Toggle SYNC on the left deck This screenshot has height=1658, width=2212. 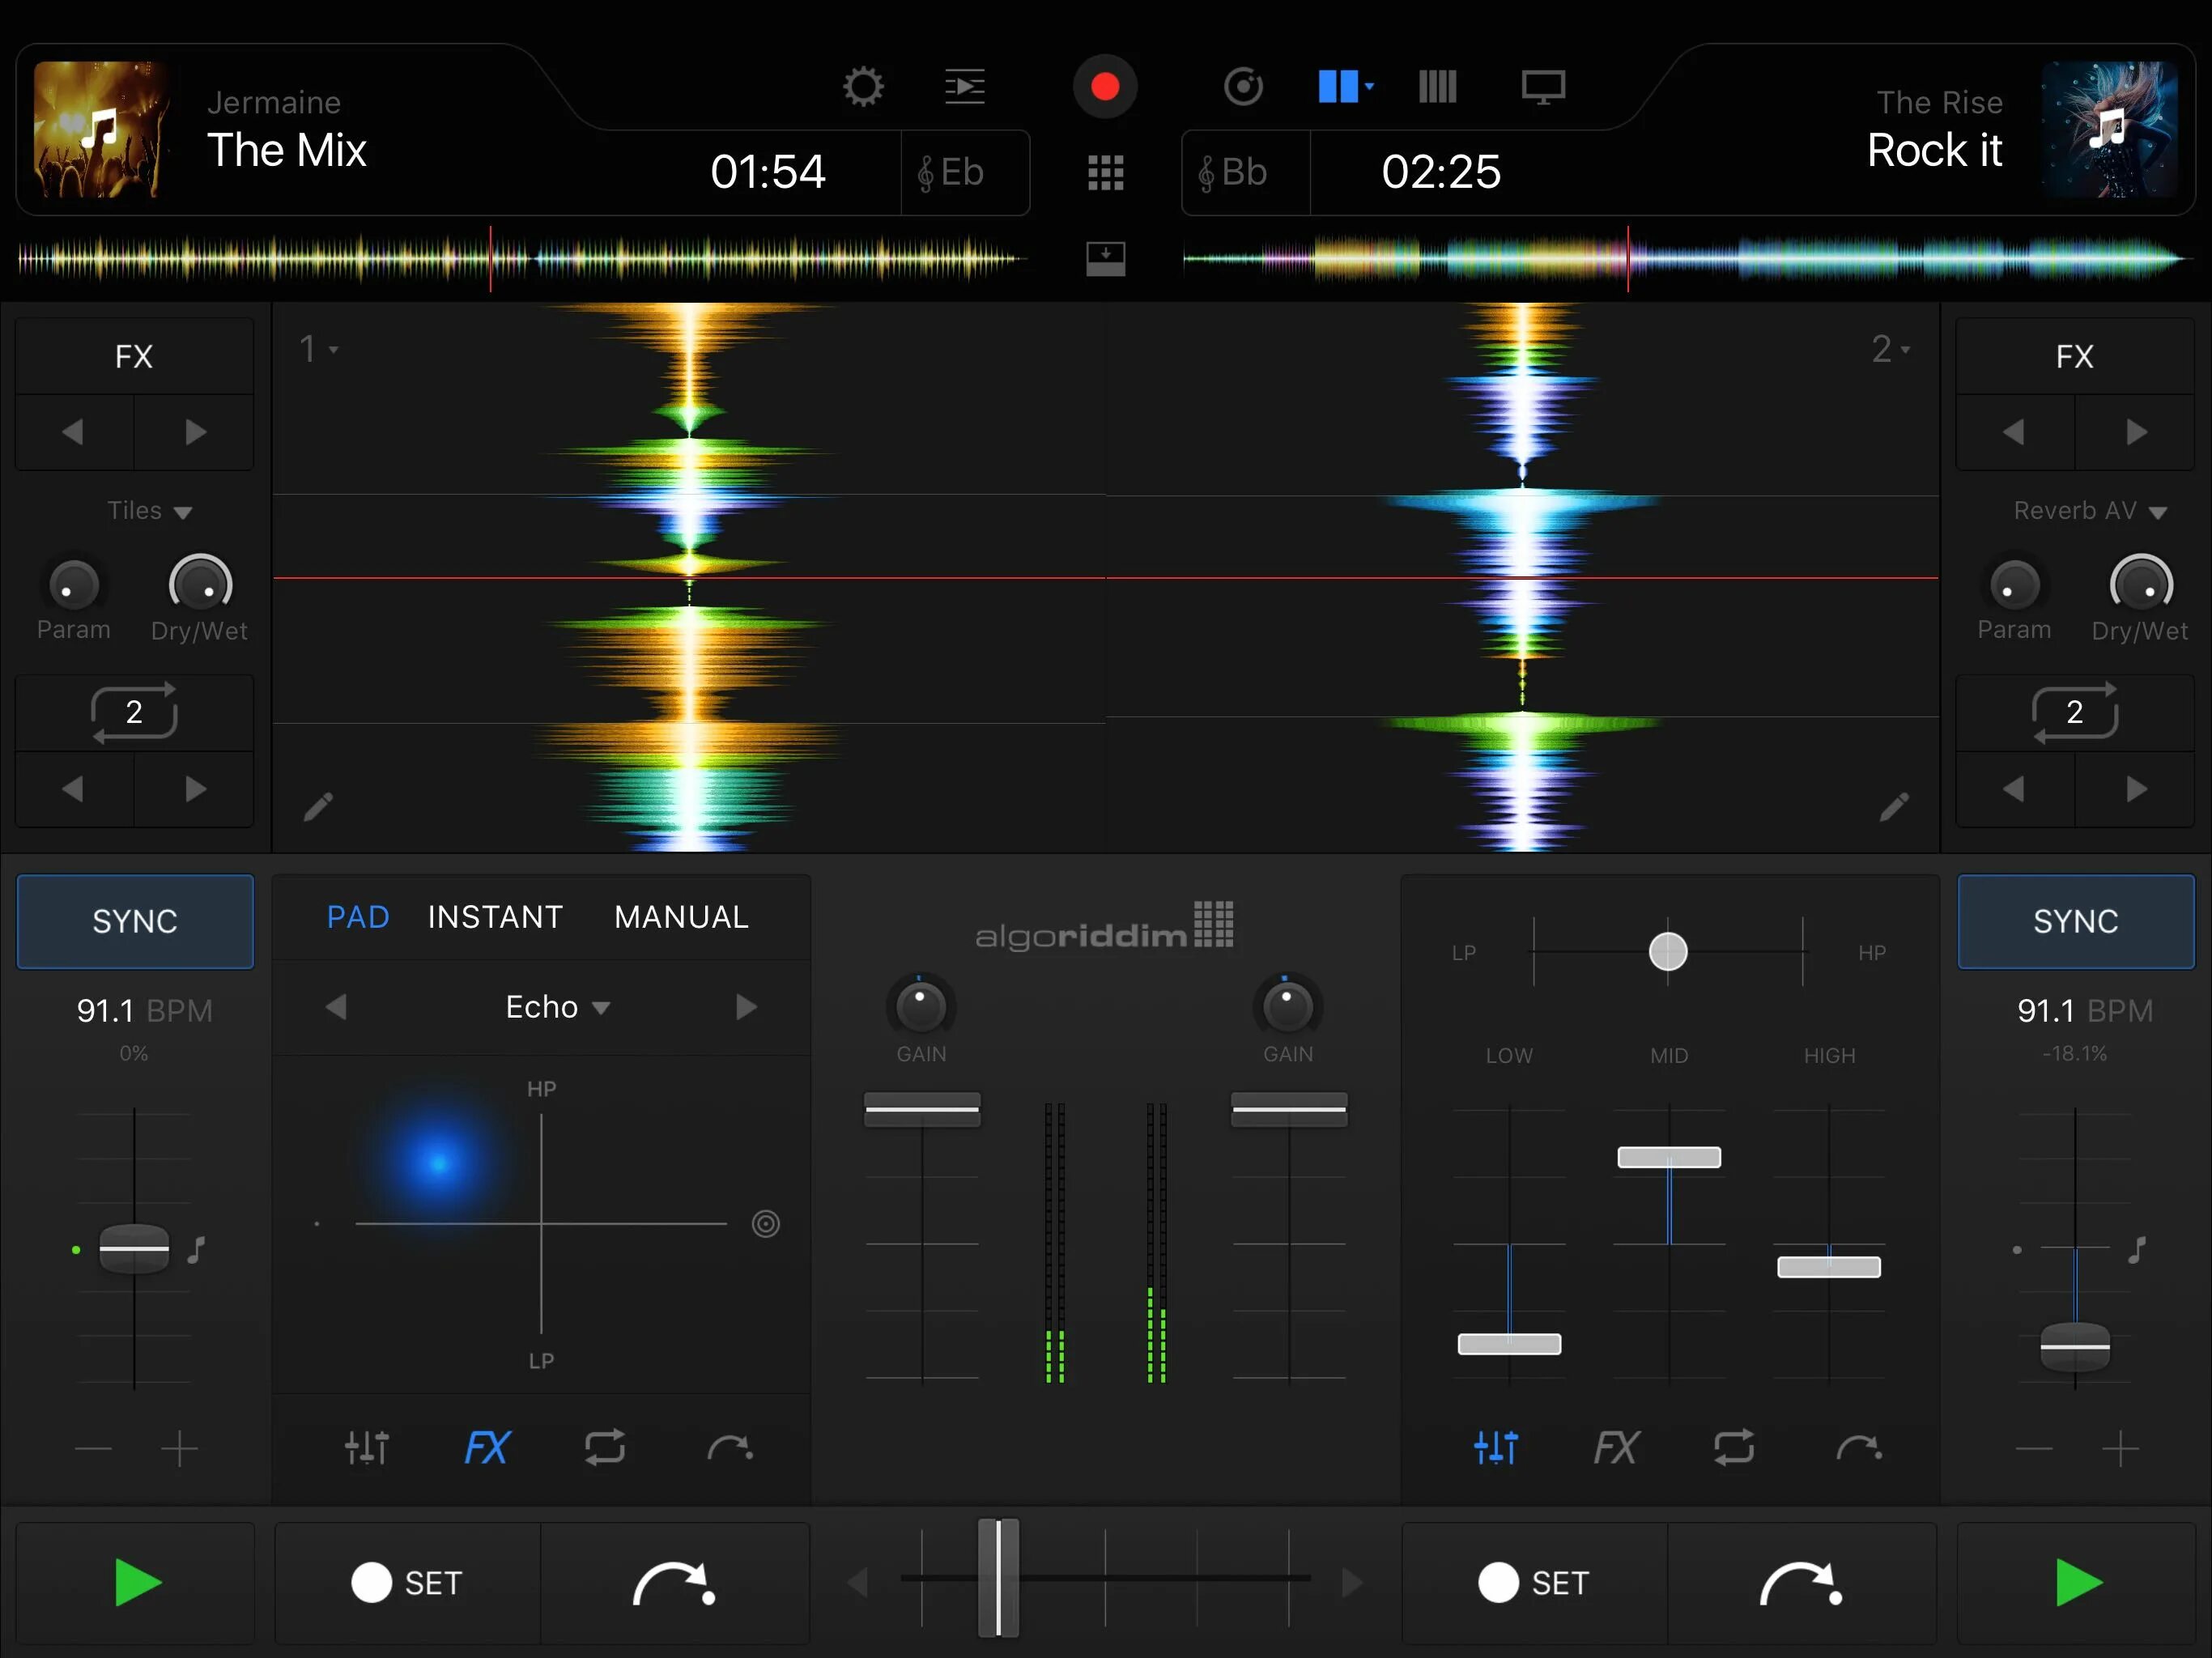pyautogui.click(x=135, y=921)
